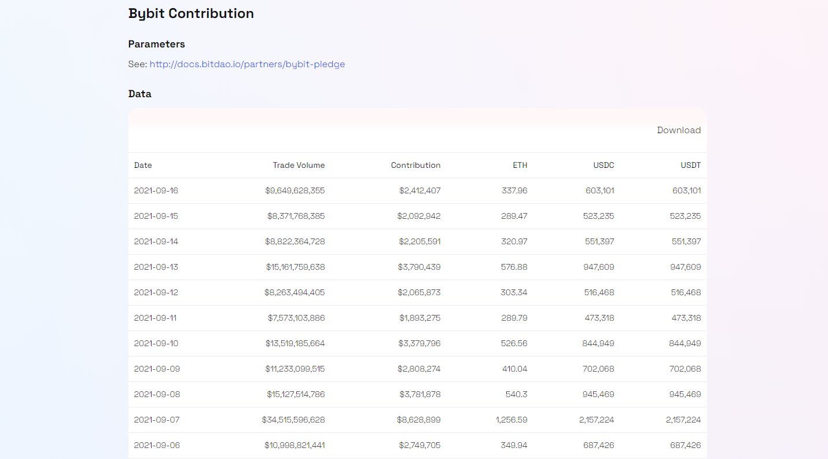Image resolution: width=828 pixels, height=459 pixels.
Task: Click the ETH column header
Action: tap(520, 165)
